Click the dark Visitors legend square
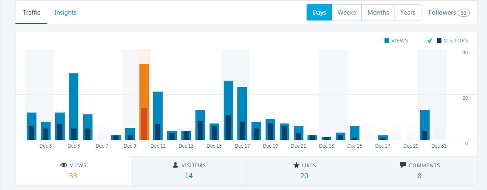487x190 pixels. (439, 41)
